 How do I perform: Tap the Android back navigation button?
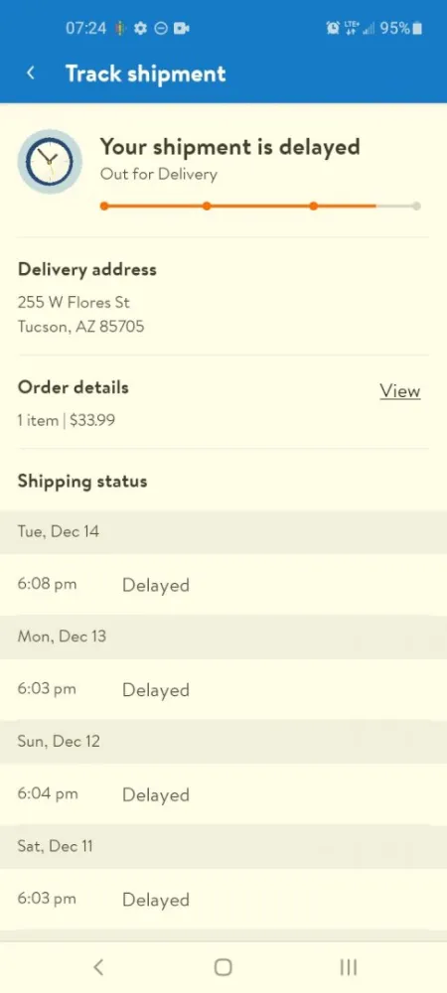pos(97,966)
